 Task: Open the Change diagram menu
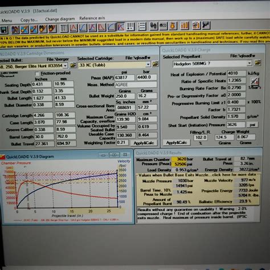click(60, 19)
